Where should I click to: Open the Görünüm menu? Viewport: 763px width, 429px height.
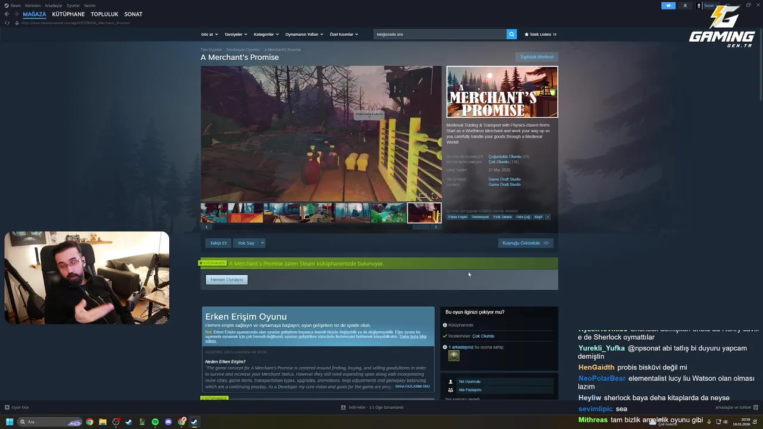[x=33, y=5]
